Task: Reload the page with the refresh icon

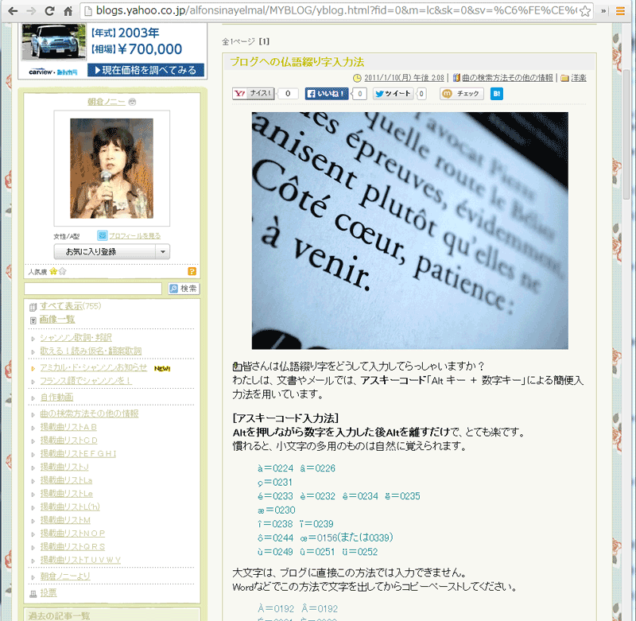Action: click(x=49, y=11)
